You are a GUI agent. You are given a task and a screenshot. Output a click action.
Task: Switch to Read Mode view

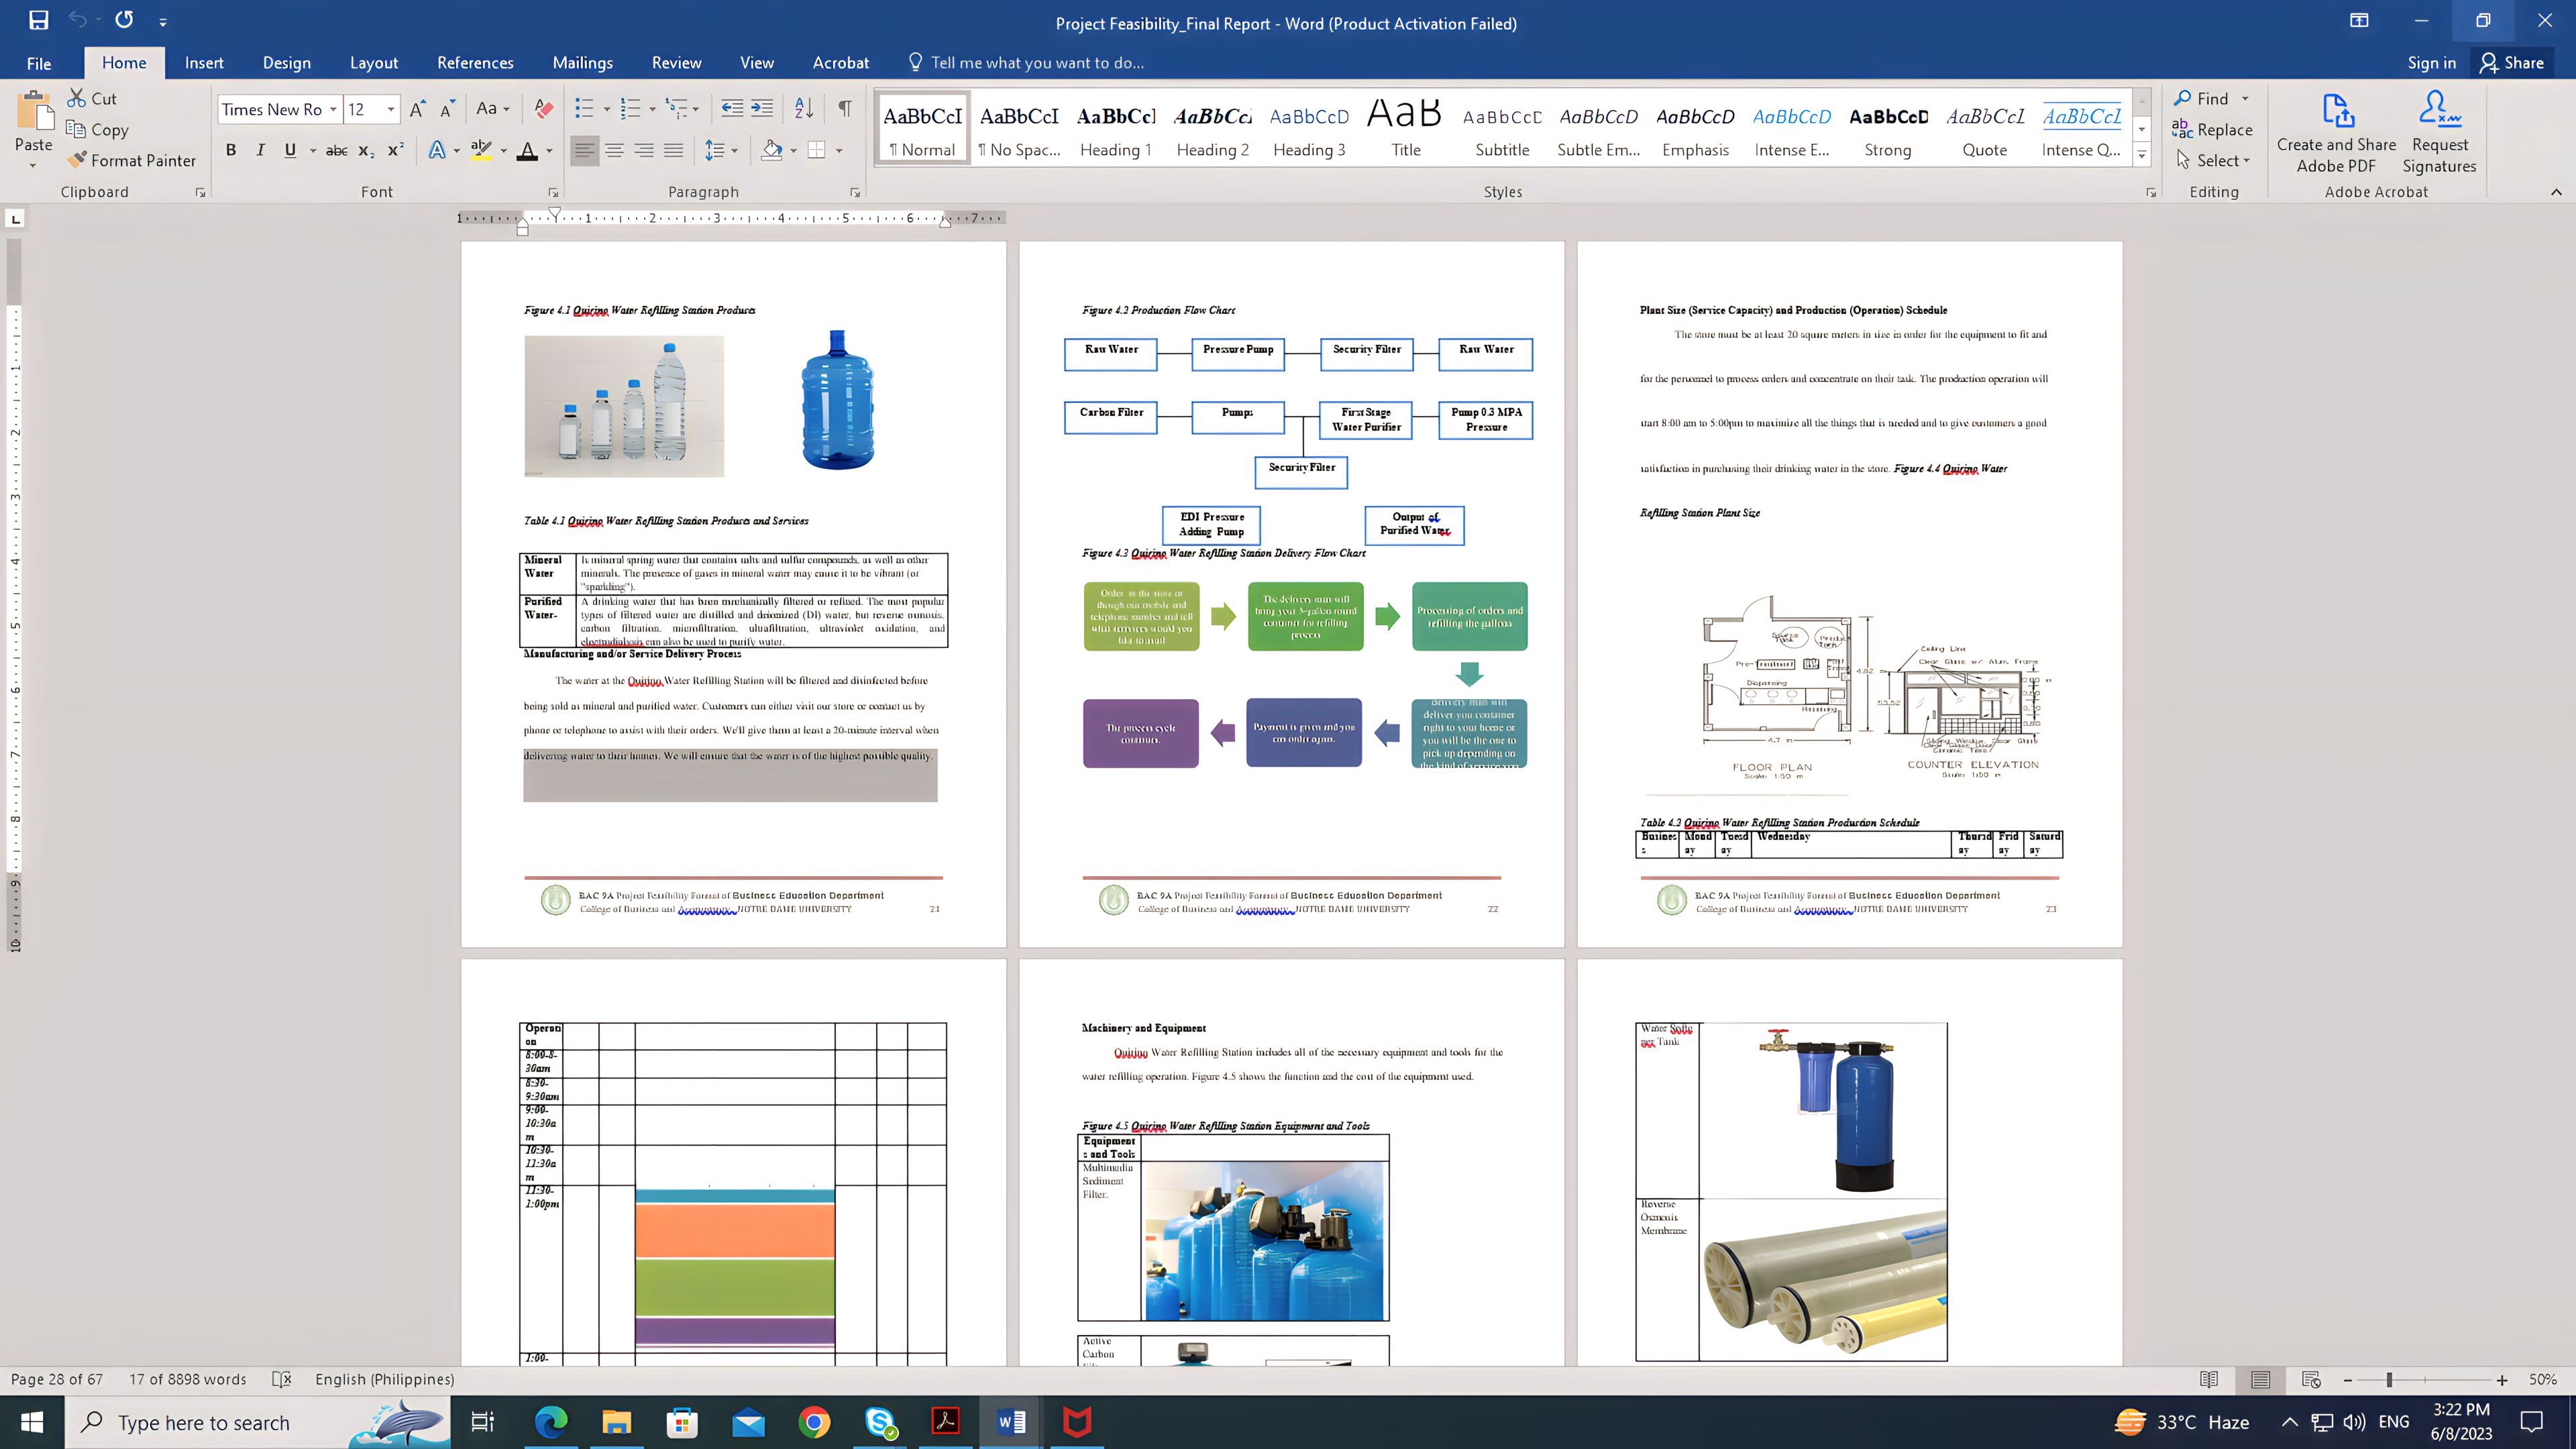(2209, 1379)
